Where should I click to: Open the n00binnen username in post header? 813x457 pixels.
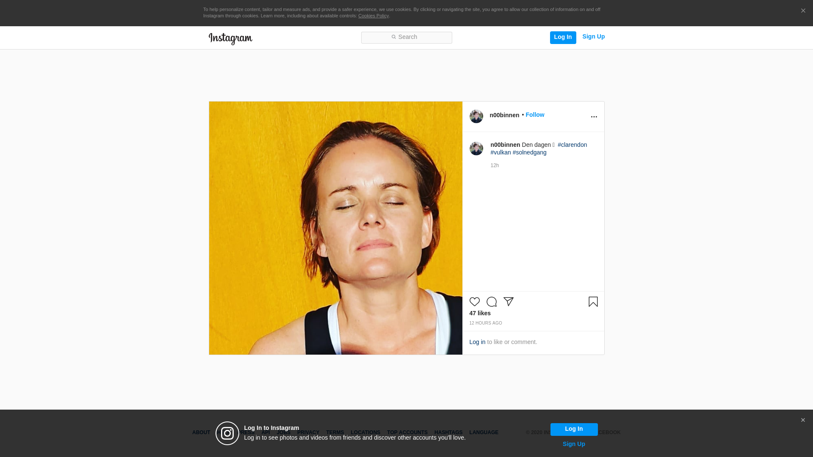[504, 115]
